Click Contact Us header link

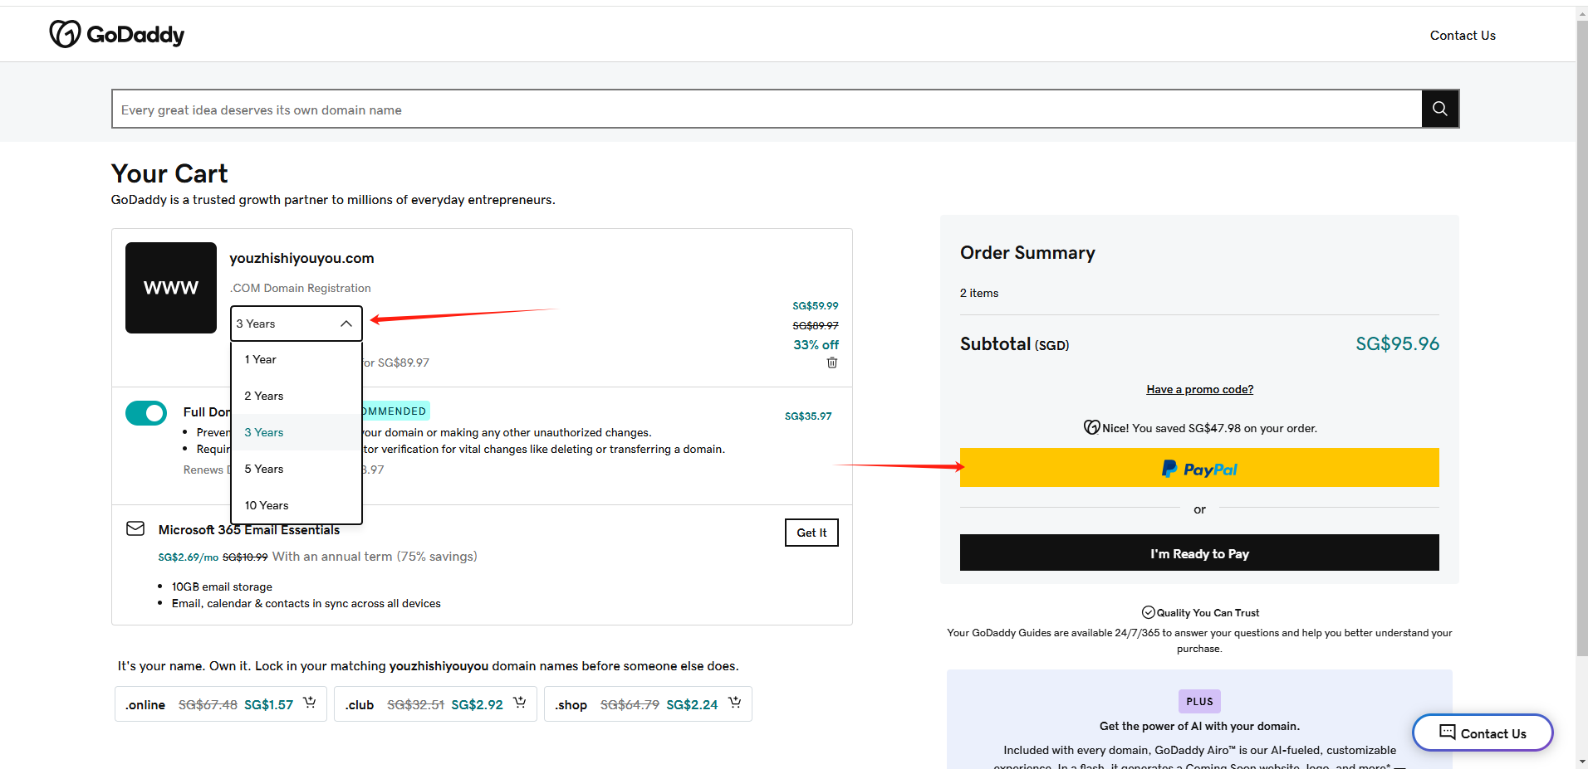(1463, 35)
